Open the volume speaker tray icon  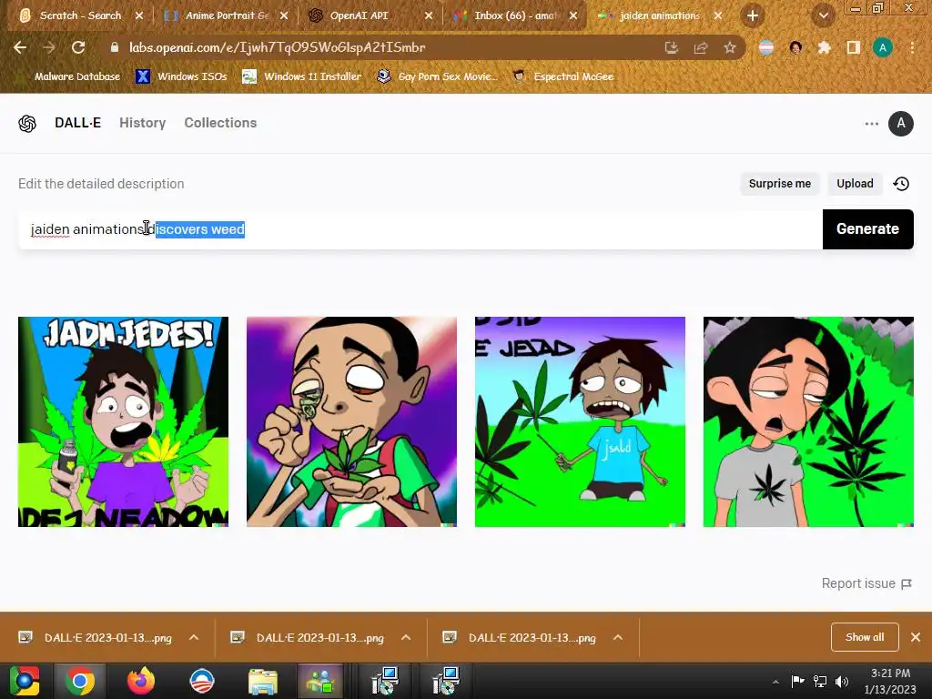[x=842, y=682]
